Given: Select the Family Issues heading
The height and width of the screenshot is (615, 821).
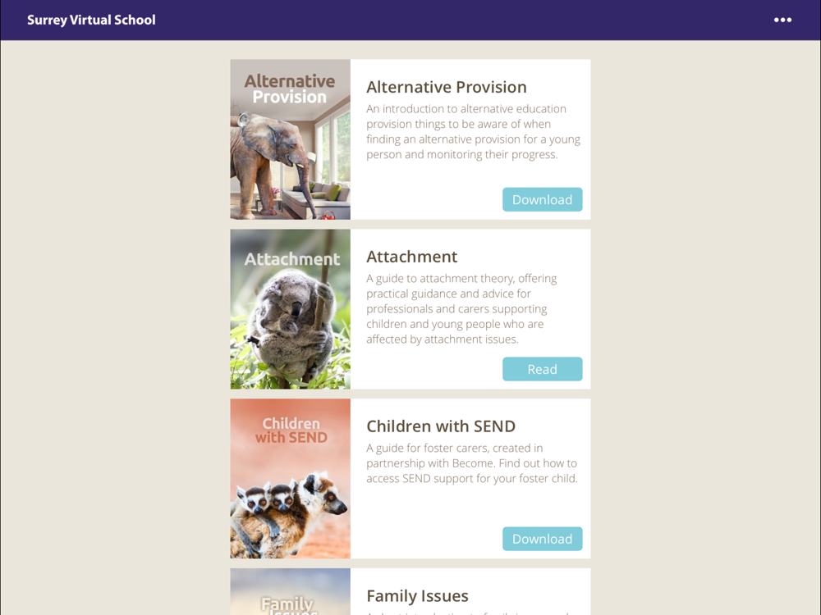Looking at the screenshot, I should [417, 595].
